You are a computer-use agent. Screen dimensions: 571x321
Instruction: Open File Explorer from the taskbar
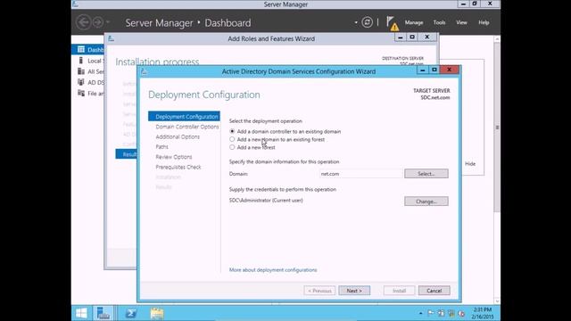[x=157, y=313]
